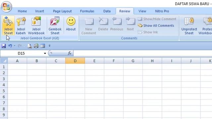
Task: Open Customize Quick Access Toolbar dropdown
Action: [49, 46]
